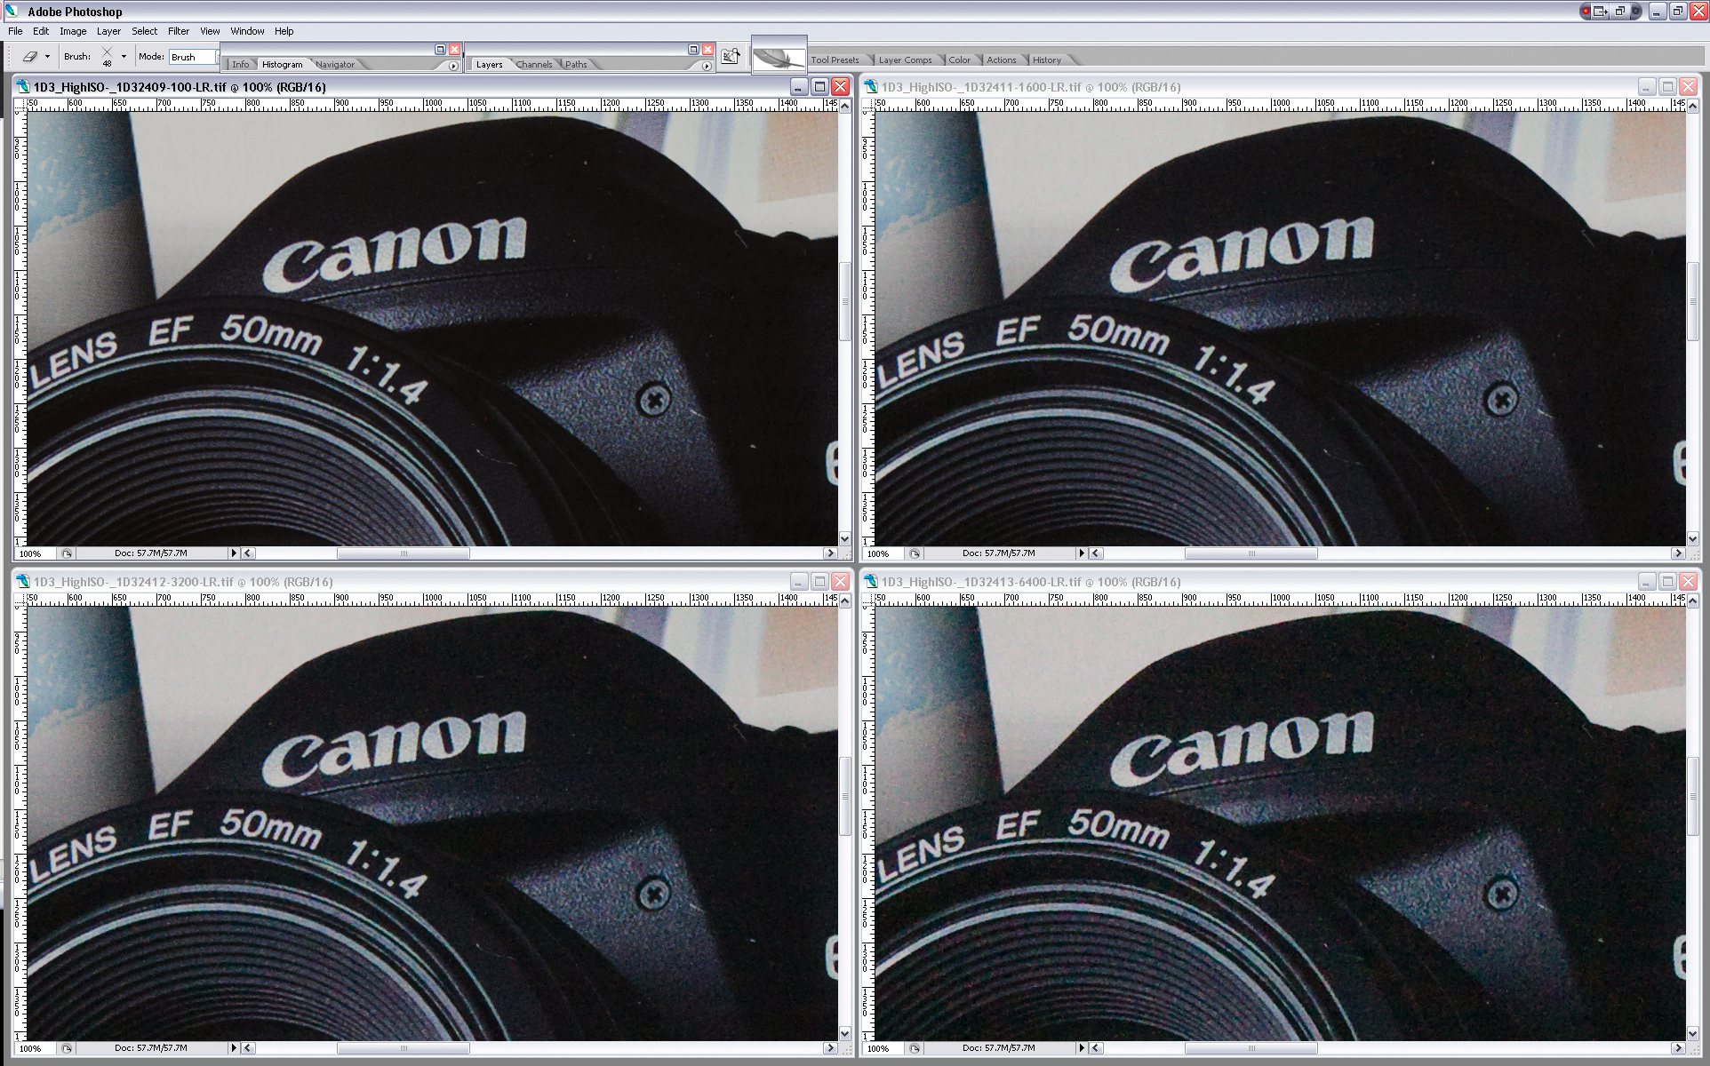Open the Edit menu
1710x1066 pixels.
(41, 31)
